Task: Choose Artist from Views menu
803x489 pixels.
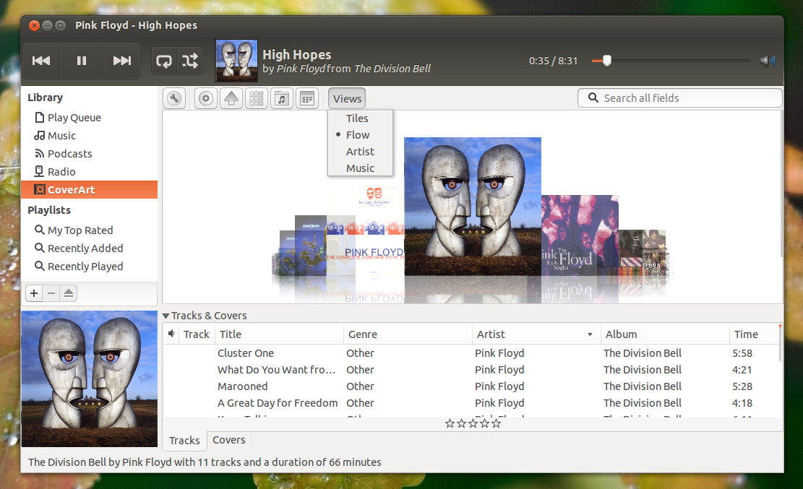Action: [360, 152]
